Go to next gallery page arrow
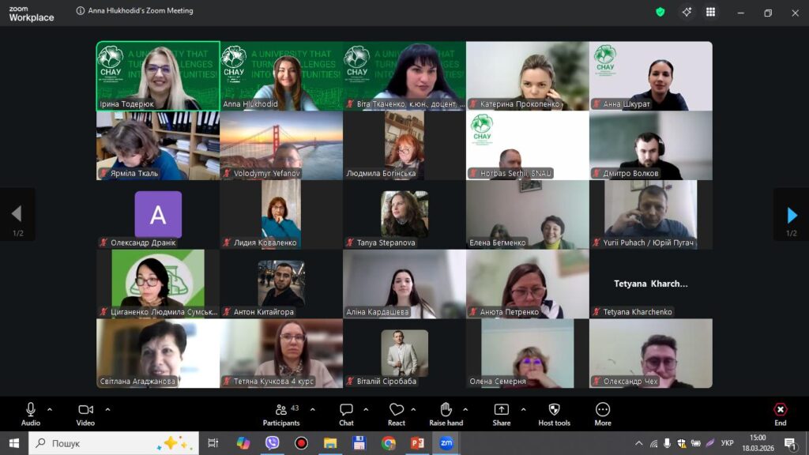This screenshot has height=455, width=809. (x=792, y=215)
